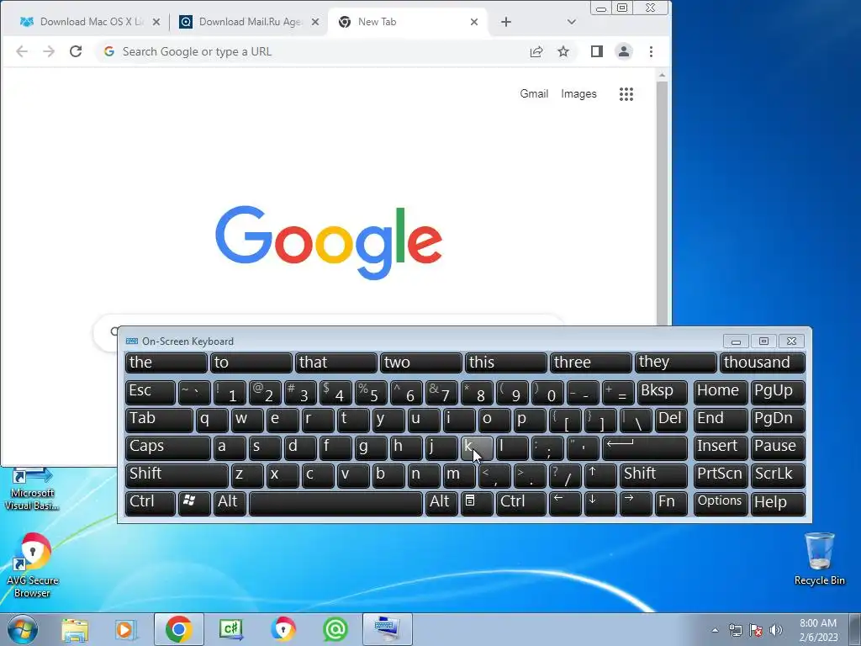Choose the predicted word "thousand"
Viewport: 861px width, 646px height.
click(x=762, y=363)
